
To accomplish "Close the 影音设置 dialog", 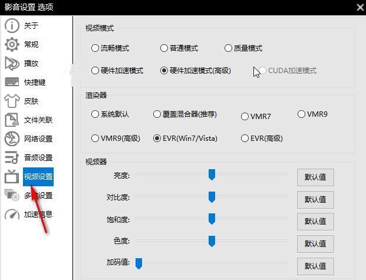I will (x=360, y=7).
